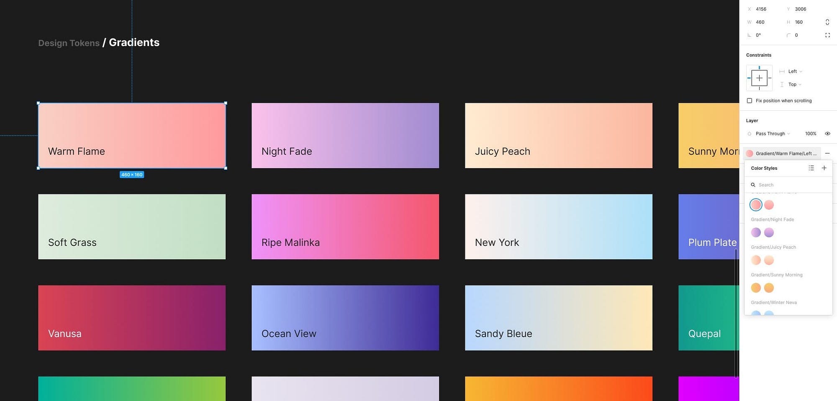This screenshot has height=401, width=837.
Task: Switch color styles to list view
Action: (x=811, y=168)
